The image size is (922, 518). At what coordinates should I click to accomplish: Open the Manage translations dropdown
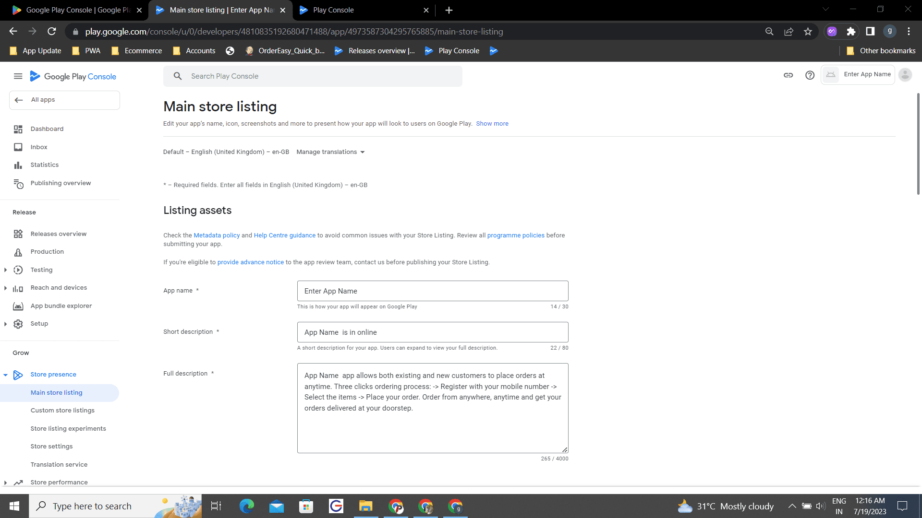tap(330, 152)
